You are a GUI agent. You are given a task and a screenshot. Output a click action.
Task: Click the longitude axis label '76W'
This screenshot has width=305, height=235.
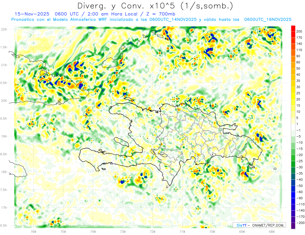[34, 232]
